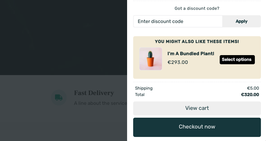Click the 'A line about the service' text
Viewport: 266px width, 141px height.
pos(100,103)
